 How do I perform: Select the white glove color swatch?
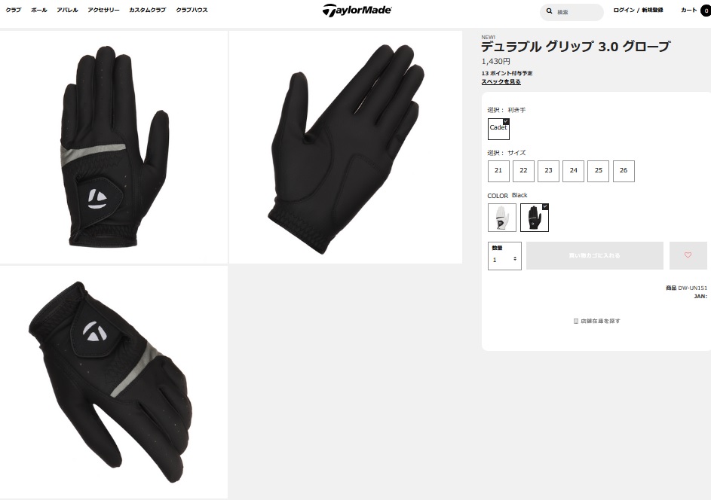point(502,218)
